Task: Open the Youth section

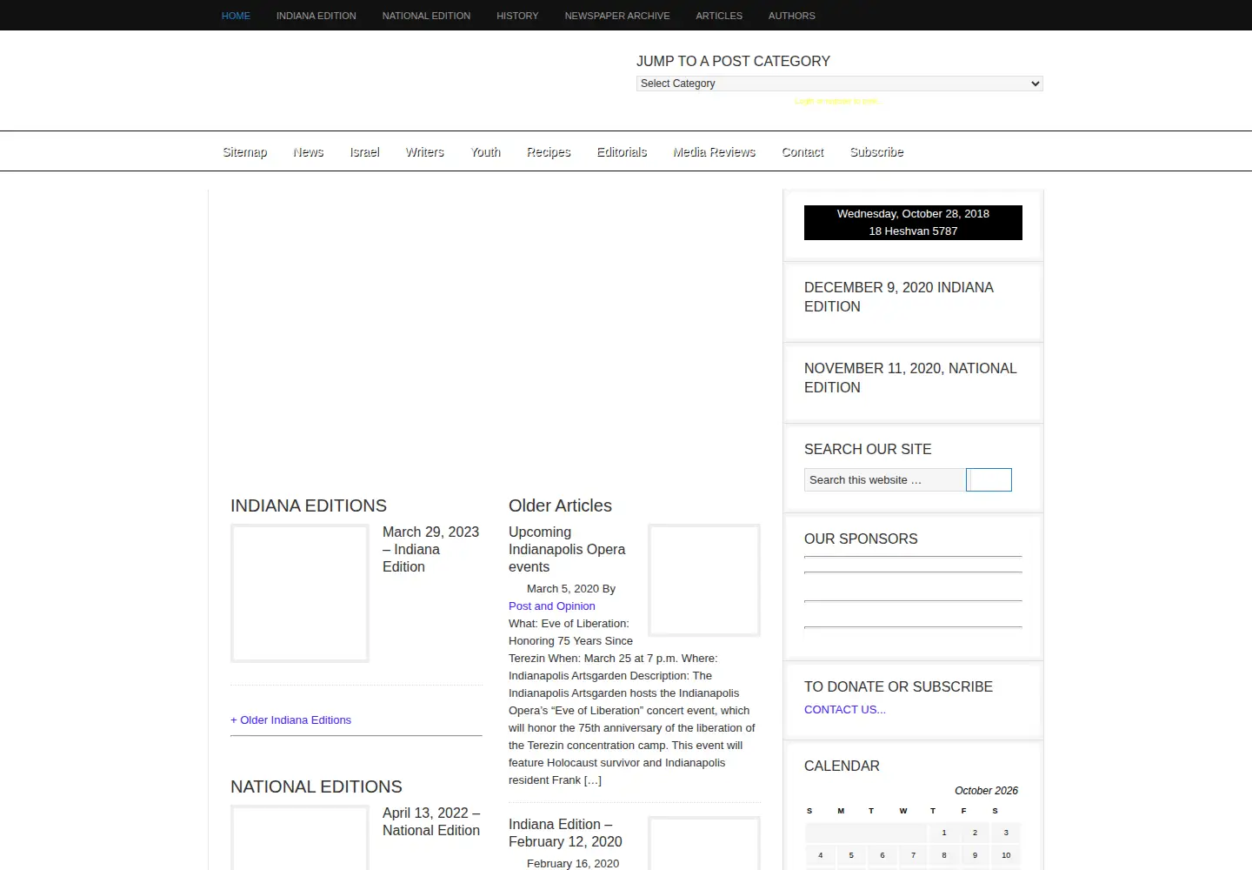Action: [486, 152]
